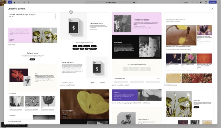Screen dimensions: 221x128
Task: Toggle the block inserter plus button
Action: click(10, 2)
